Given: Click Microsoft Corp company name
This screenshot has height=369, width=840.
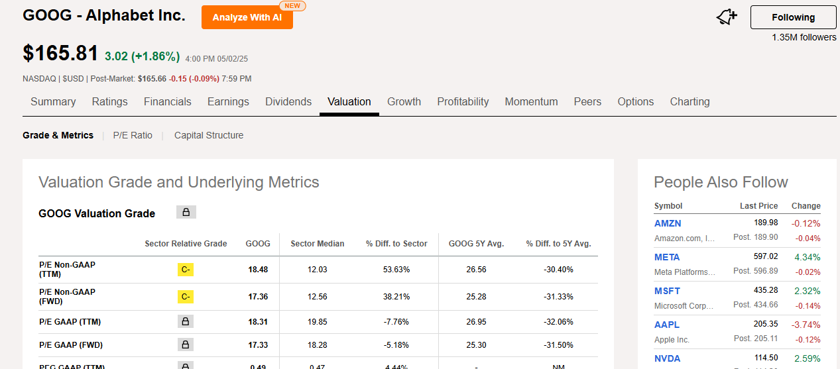Looking at the screenshot, I should click(684, 305).
